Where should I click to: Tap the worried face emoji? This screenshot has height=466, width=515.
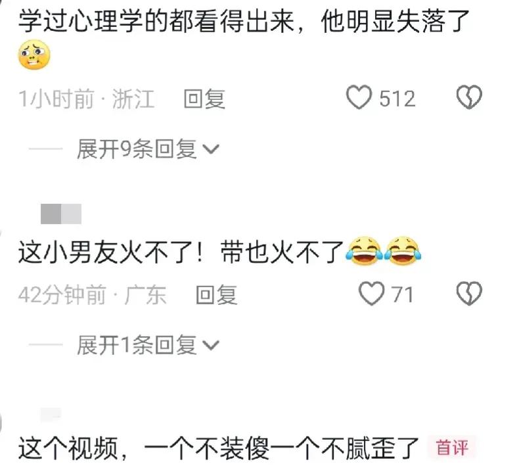point(34,55)
